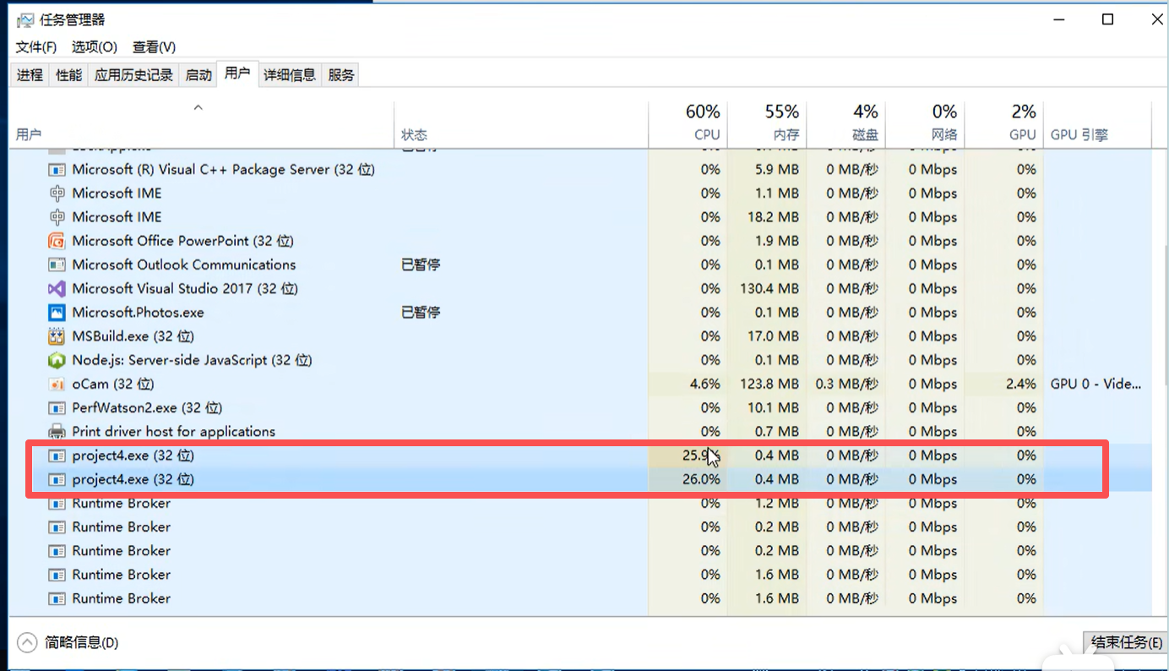Image resolution: width=1169 pixels, height=671 pixels.
Task: Click 已暂停 status of Microsoft.Photos.exe
Action: pyautogui.click(x=421, y=313)
